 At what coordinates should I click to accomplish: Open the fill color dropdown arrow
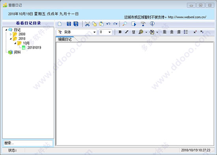(157, 32)
